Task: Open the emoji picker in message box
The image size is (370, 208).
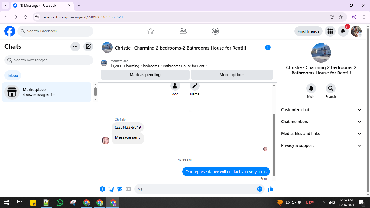Action: pyautogui.click(x=260, y=189)
